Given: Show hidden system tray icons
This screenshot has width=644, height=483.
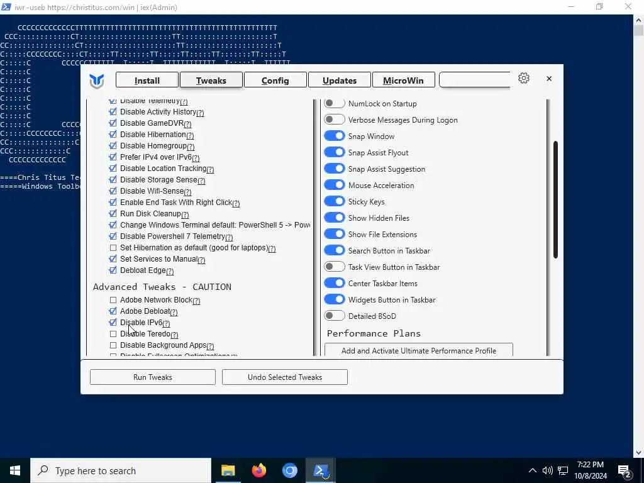Looking at the screenshot, I should point(532,470).
